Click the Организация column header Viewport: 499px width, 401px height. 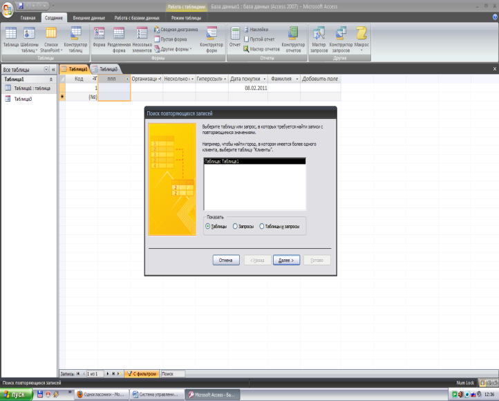(x=147, y=79)
